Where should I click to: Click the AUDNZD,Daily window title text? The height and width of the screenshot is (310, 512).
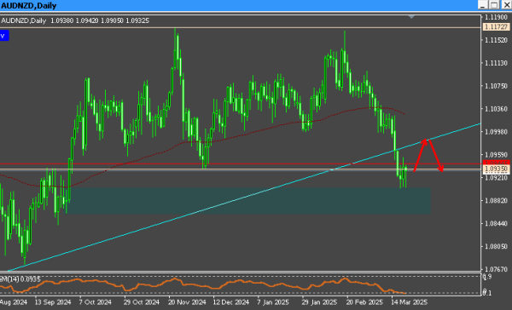29,5
